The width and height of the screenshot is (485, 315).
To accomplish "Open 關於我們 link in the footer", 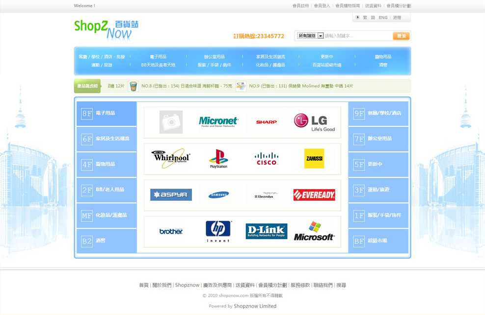I will pyautogui.click(x=162, y=285).
